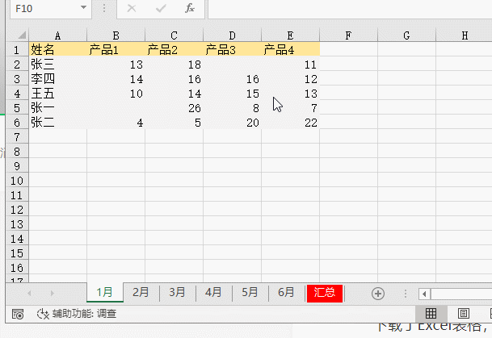Open the red 汇总 sheet tab
This screenshot has width=492, height=338.
(325, 293)
